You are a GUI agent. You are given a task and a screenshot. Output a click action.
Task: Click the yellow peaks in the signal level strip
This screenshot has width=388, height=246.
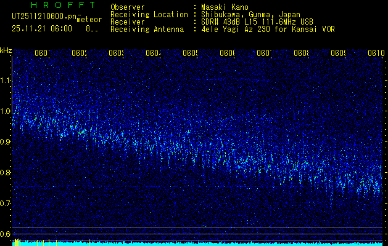(17, 243)
